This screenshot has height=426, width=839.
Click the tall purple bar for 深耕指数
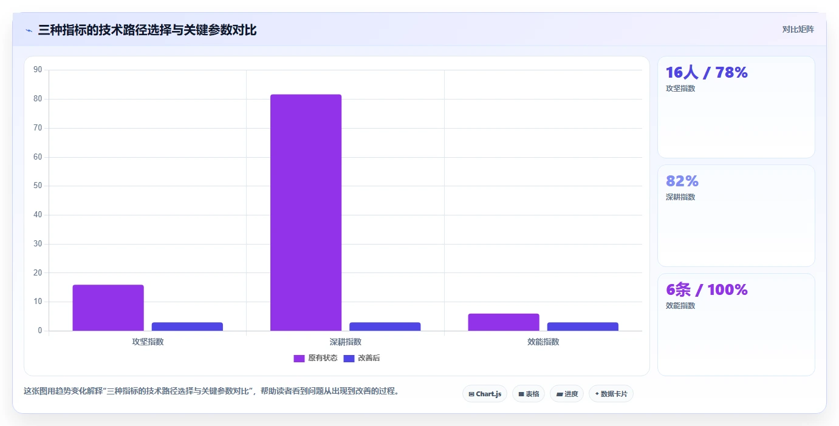[306, 212]
